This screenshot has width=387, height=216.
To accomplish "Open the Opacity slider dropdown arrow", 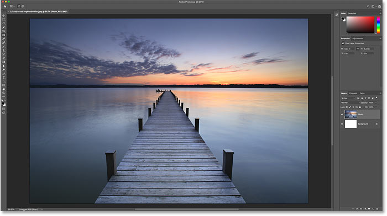I will [x=376, y=102].
